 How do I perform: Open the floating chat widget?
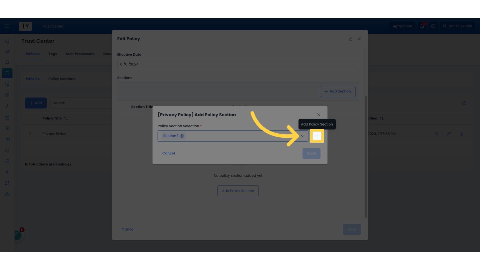point(18,235)
